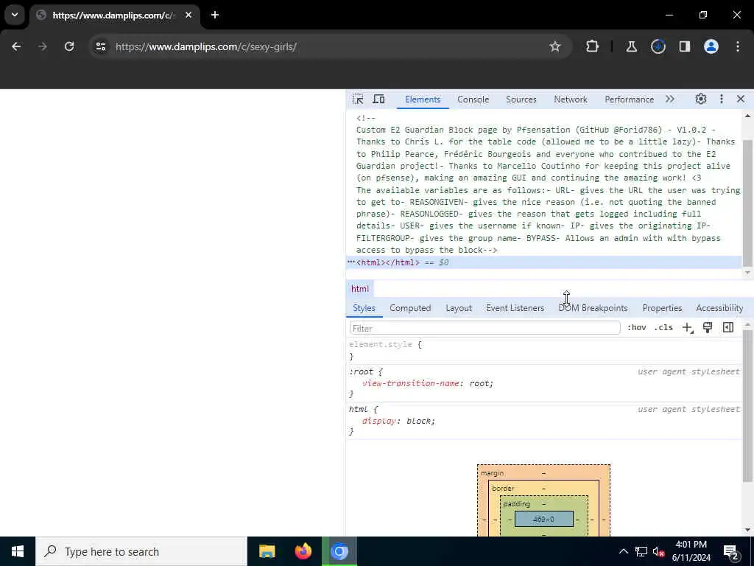Show hidden system tray icons
The image size is (754, 566).
click(623, 551)
